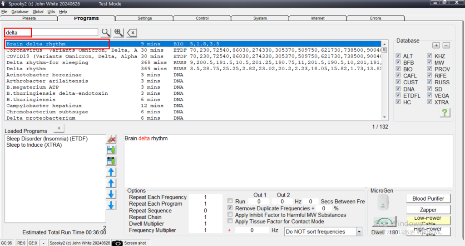Viewport: 465px width, 246px height.
Task: Uncheck the RIFE database checkbox
Action: (x=430, y=76)
